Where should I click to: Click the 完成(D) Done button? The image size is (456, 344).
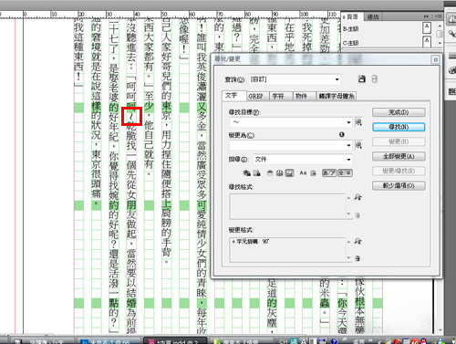tap(399, 112)
